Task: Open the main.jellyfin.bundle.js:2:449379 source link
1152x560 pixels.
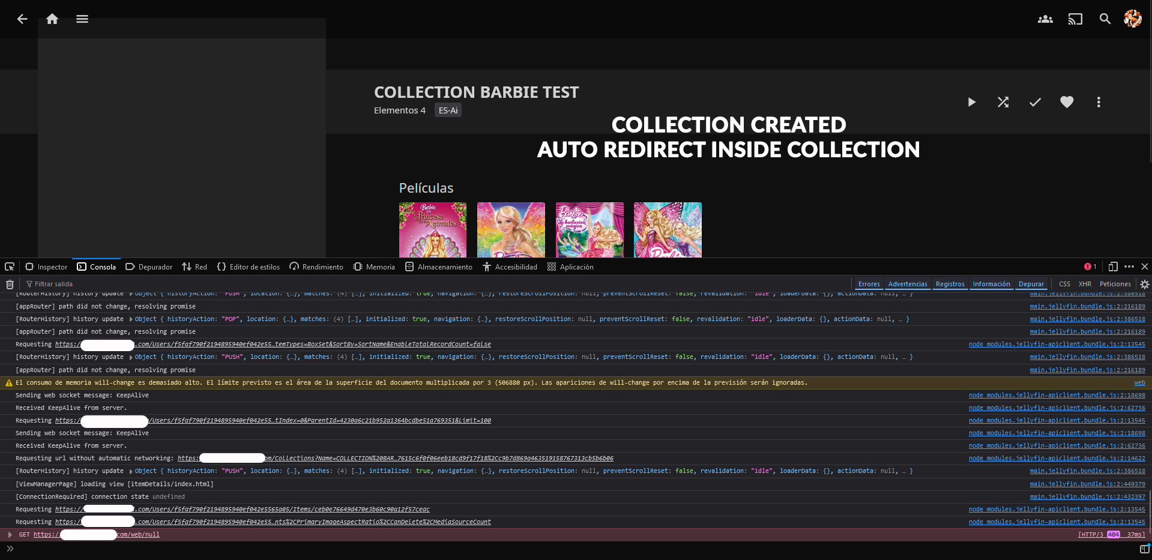Action: pyautogui.click(x=1087, y=484)
